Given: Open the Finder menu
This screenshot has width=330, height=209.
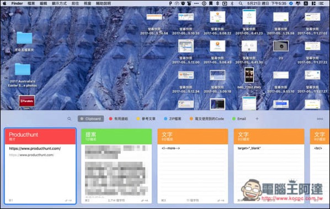Looking at the screenshot, I should tap(17, 3).
